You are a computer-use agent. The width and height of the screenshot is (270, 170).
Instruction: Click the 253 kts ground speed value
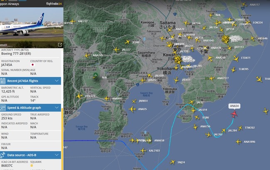coord(7,118)
